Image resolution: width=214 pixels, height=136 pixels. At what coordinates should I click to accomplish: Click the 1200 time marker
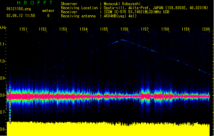point(206,29)
